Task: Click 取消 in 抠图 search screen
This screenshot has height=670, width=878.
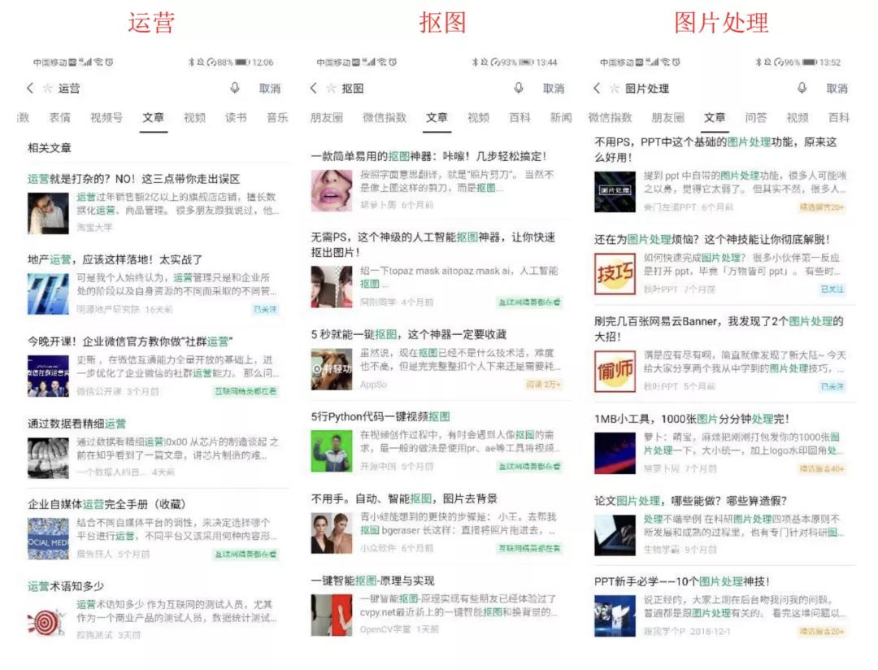Action: click(x=554, y=89)
